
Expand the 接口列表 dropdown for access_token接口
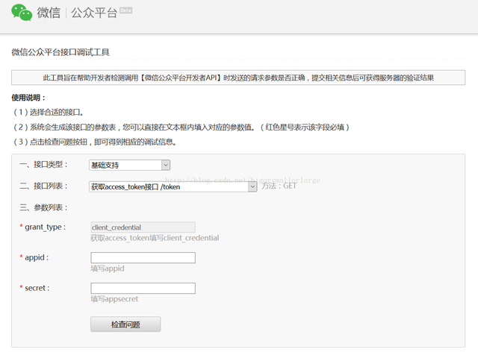coord(173,186)
